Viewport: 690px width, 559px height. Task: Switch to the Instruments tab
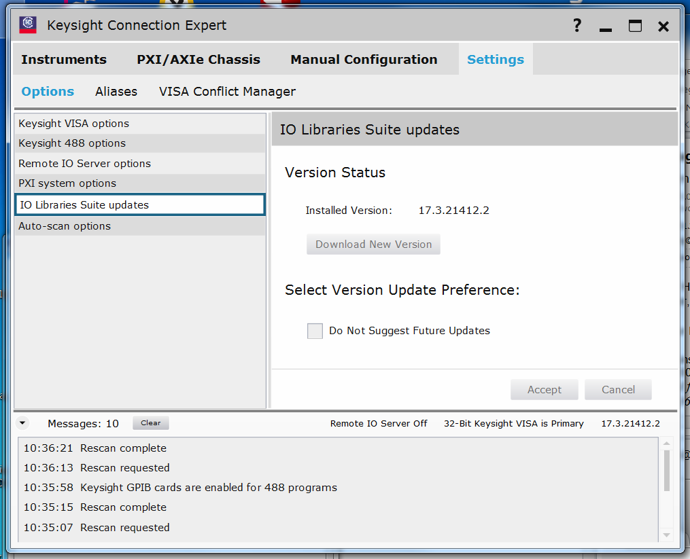(x=64, y=60)
